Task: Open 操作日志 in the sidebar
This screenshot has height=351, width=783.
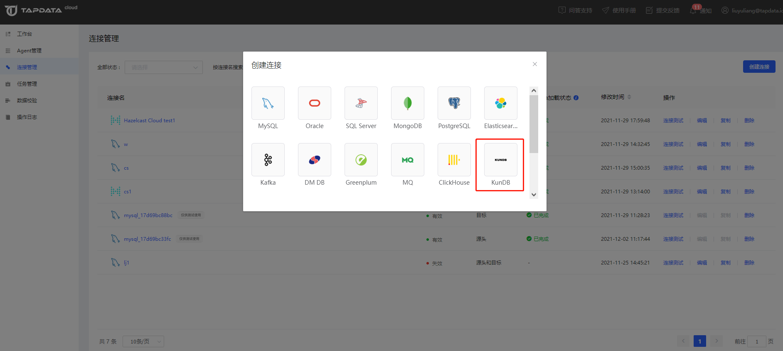Action: pos(39,117)
